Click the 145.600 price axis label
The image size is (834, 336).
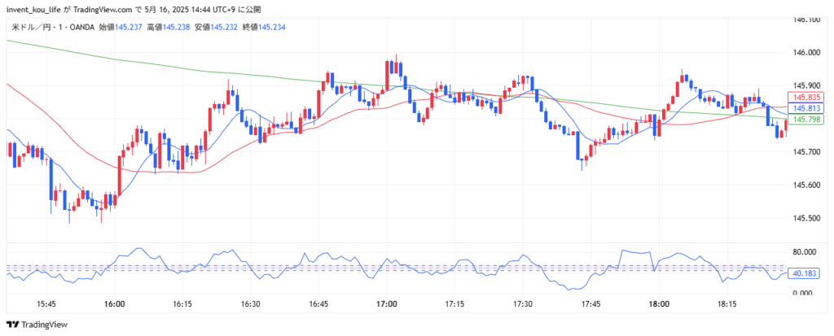pos(806,185)
